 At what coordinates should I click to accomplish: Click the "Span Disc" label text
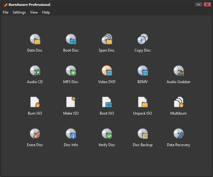coord(106,50)
